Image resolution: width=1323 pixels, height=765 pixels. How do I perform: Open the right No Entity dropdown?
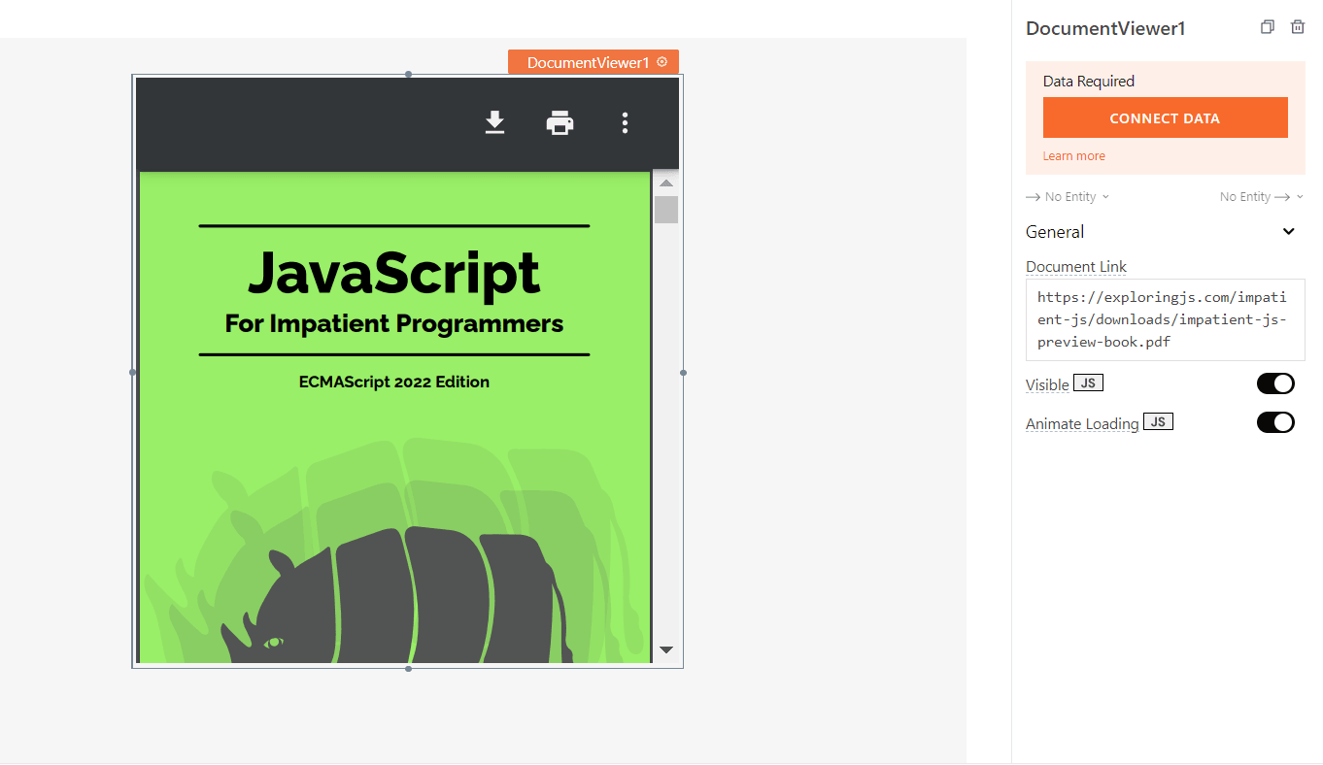1260,197
